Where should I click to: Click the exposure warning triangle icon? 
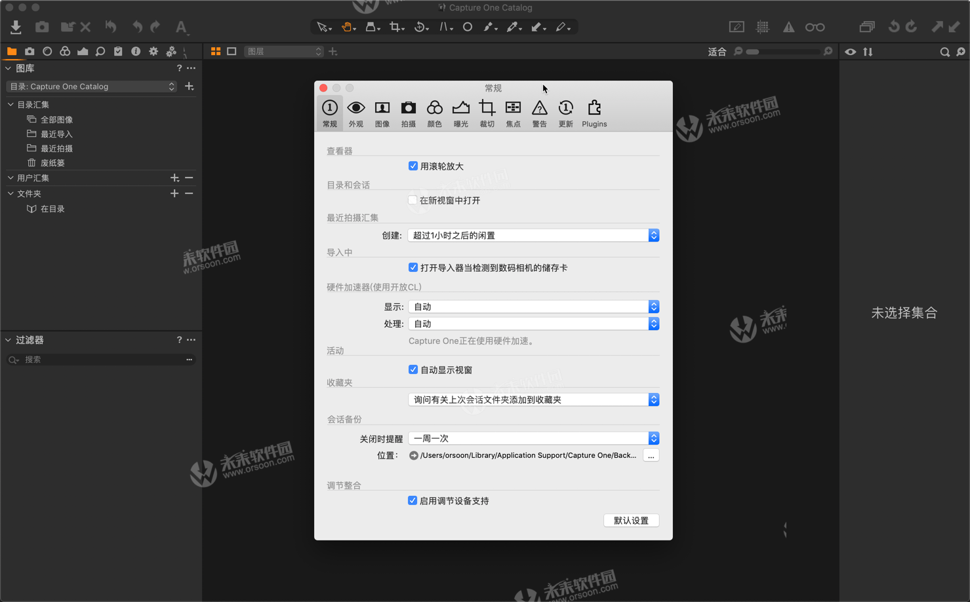click(x=788, y=27)
